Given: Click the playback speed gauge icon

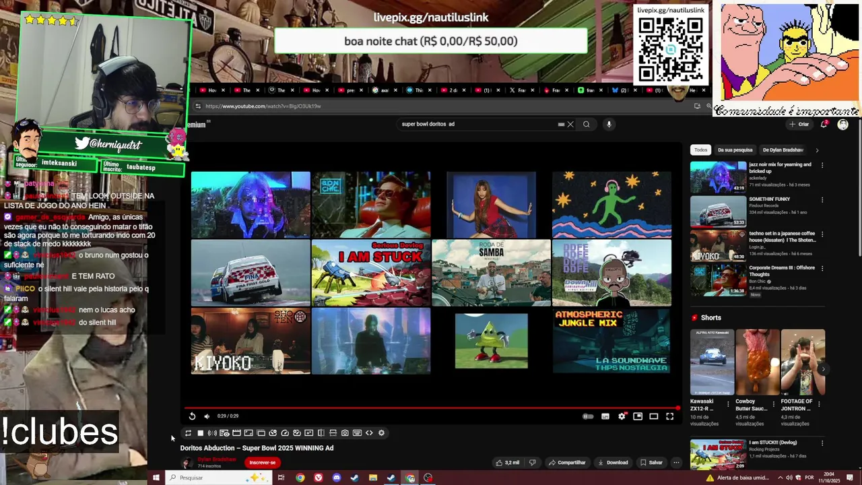Looking at the screenshot, I should [x=285, y=433].
